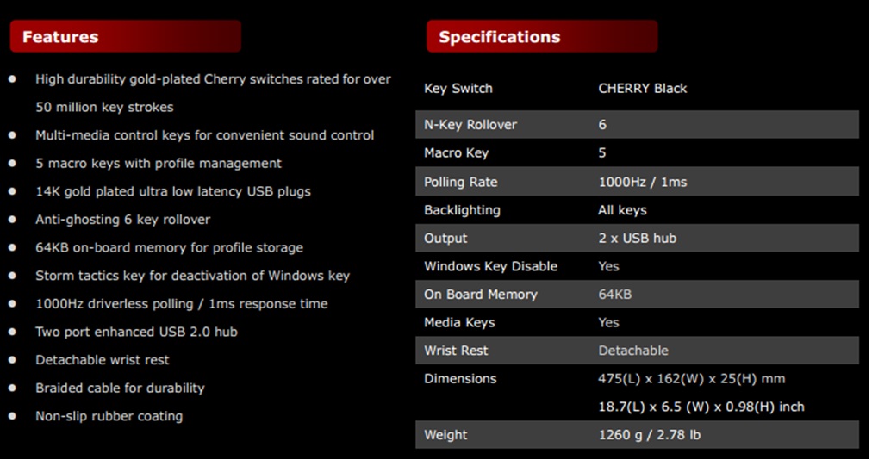The height and width of the screenshot is (460, 872).
Task: Click the red Specifications header tab
Action: 541,37
